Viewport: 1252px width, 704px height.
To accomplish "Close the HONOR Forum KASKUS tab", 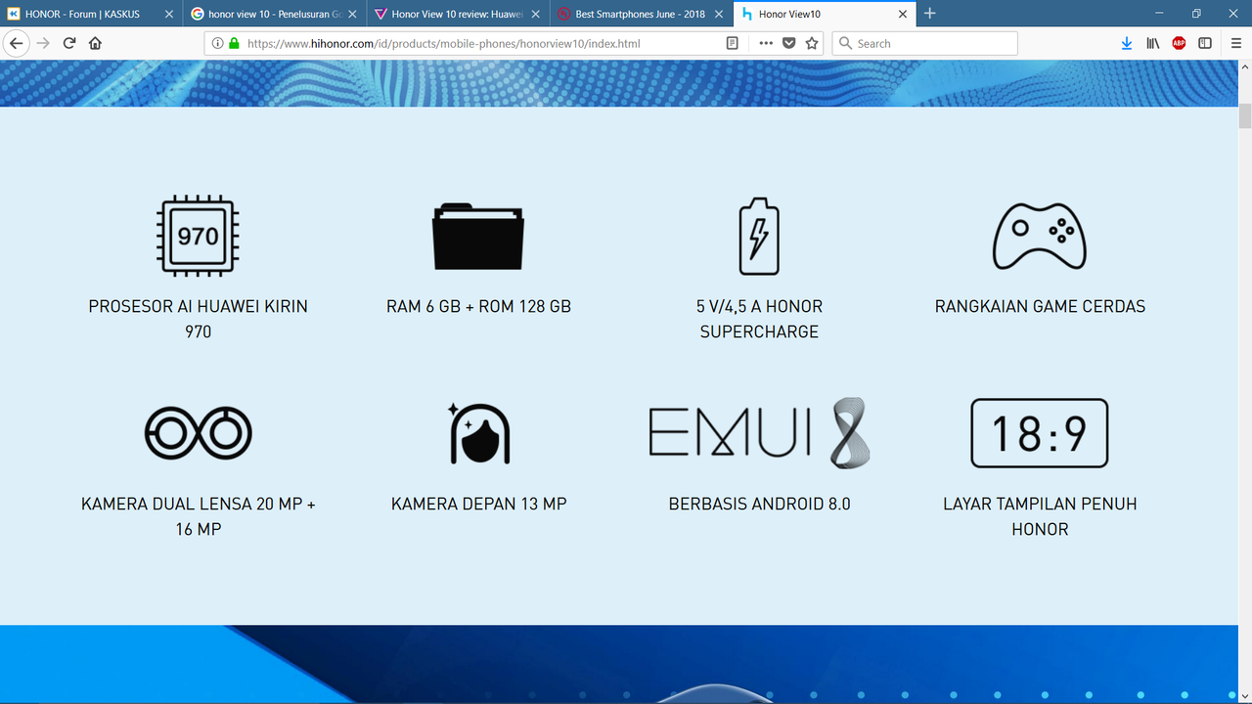I will click(169, 14).
